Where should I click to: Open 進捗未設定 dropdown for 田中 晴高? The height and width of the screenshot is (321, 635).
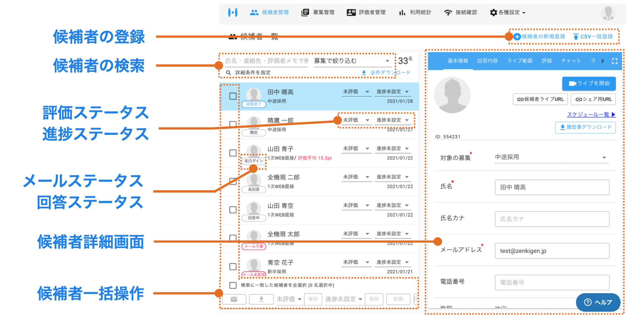tap(393, 92)
